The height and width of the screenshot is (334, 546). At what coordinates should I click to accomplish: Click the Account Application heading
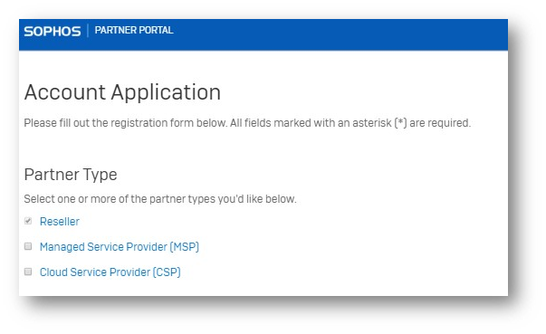coord(122,92)
